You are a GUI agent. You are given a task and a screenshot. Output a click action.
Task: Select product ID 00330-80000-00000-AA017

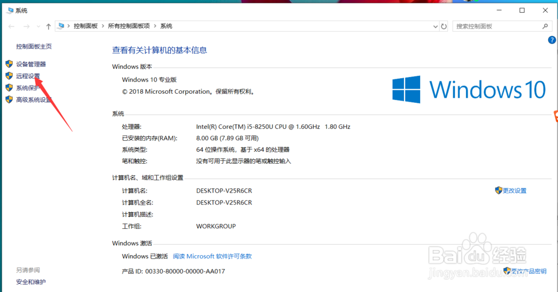[185, 271]
